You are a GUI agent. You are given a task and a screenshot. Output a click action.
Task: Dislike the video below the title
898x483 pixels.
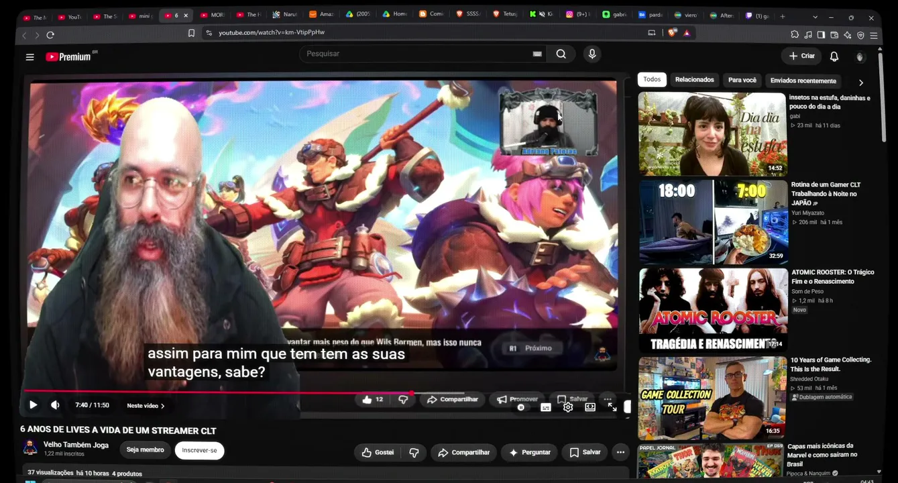pos(414,453)
